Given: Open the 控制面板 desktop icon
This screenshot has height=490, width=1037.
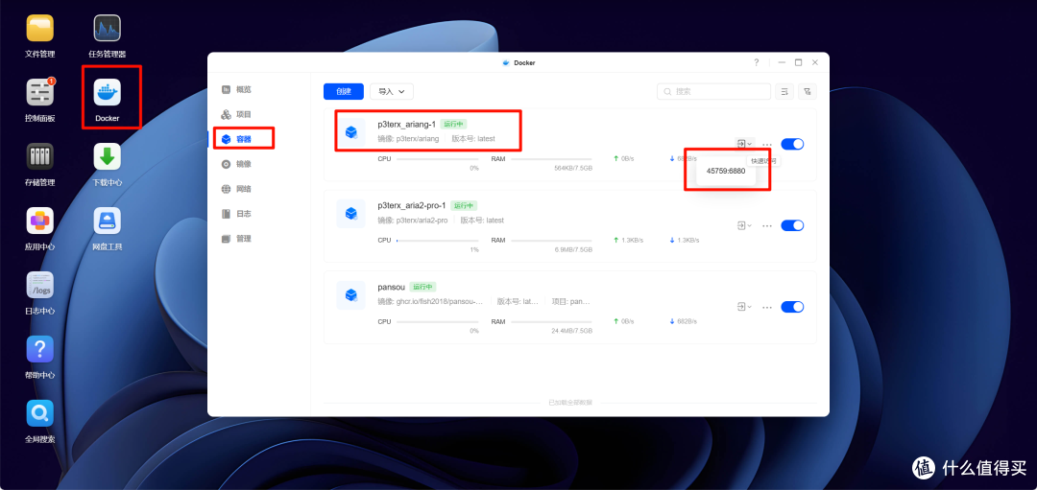Looking at the screenshot, I should pos(39,92).
